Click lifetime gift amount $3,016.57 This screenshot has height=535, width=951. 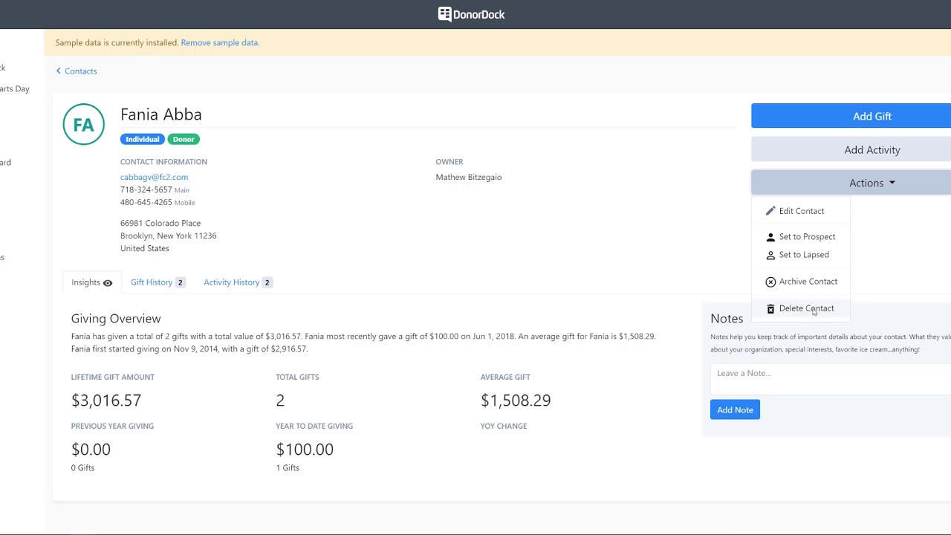(x=106, y=400)
